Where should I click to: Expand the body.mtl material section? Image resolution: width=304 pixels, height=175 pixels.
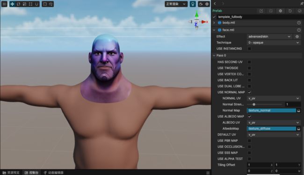tap(214, 23)
